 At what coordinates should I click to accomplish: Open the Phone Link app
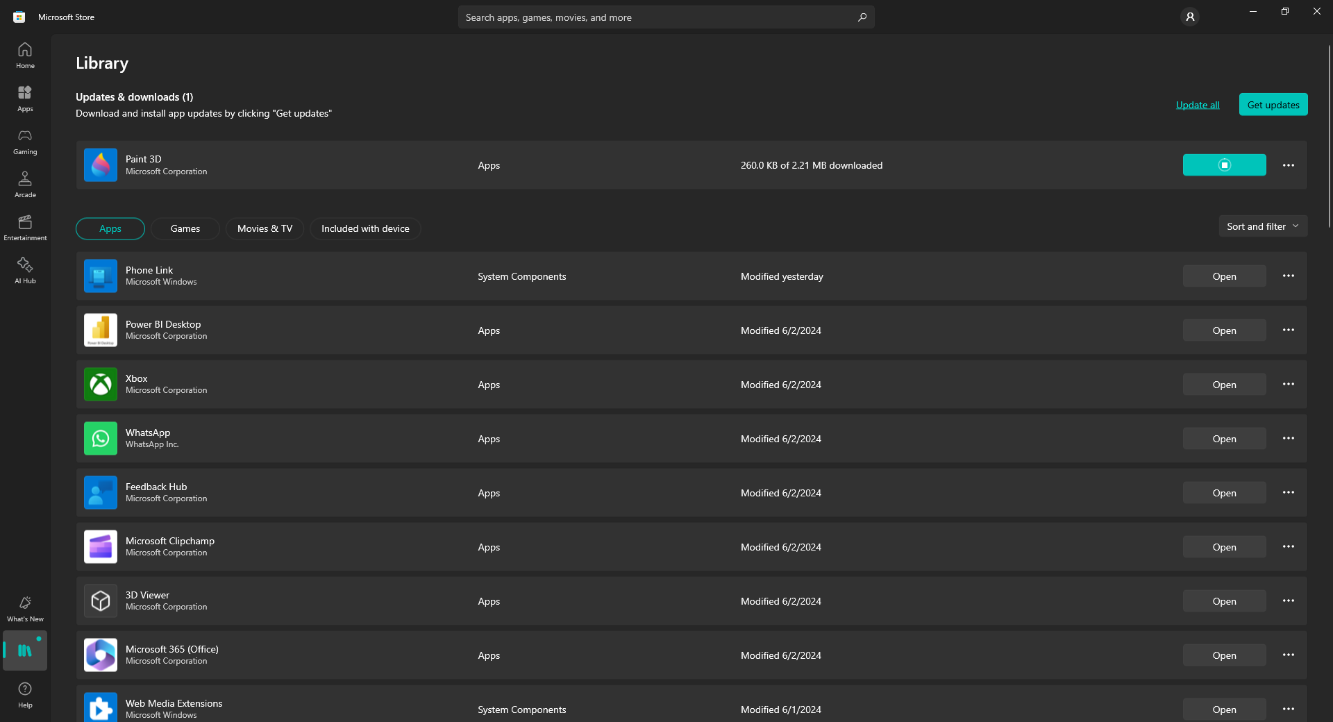pyautogui.click(x=1225, y=276)
